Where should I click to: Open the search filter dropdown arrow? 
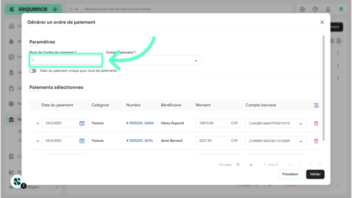tap(76, 9)
